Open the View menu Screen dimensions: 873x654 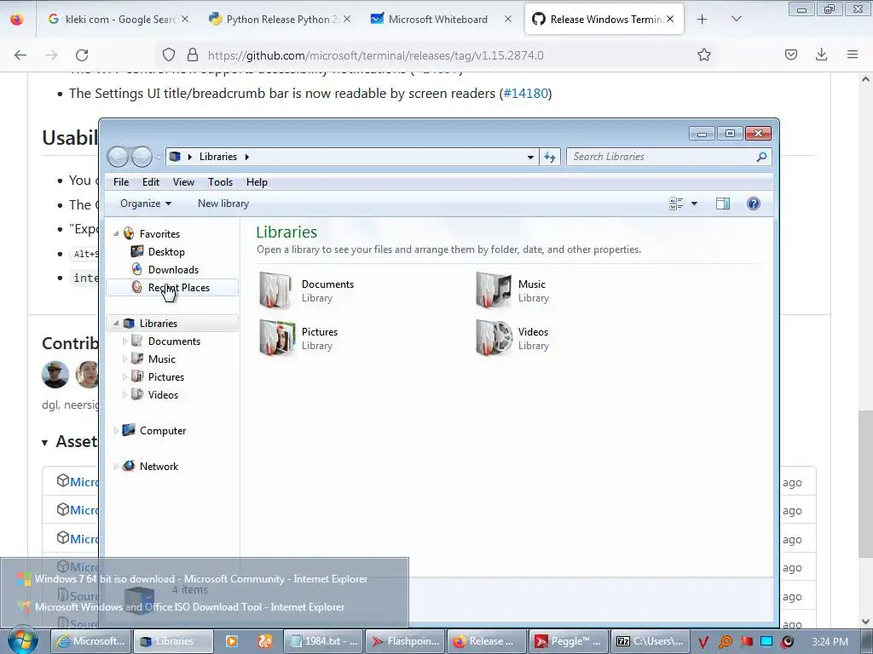(183, 182)
